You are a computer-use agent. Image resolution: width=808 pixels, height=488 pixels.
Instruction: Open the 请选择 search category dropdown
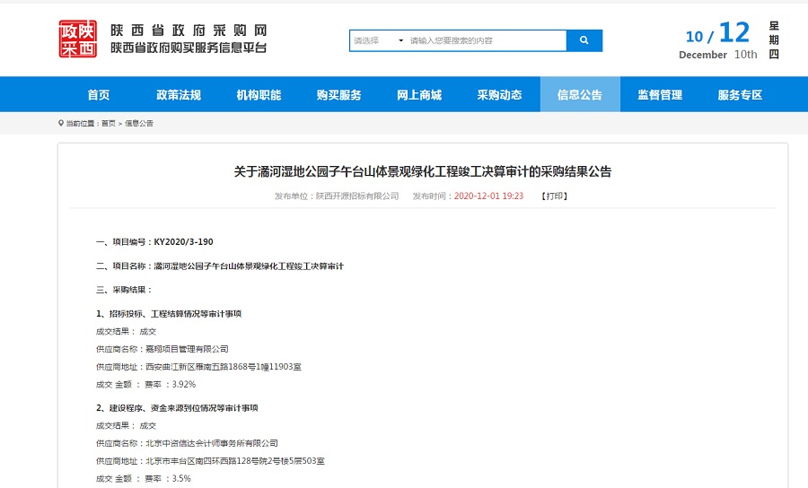click(x=378, y=40)
